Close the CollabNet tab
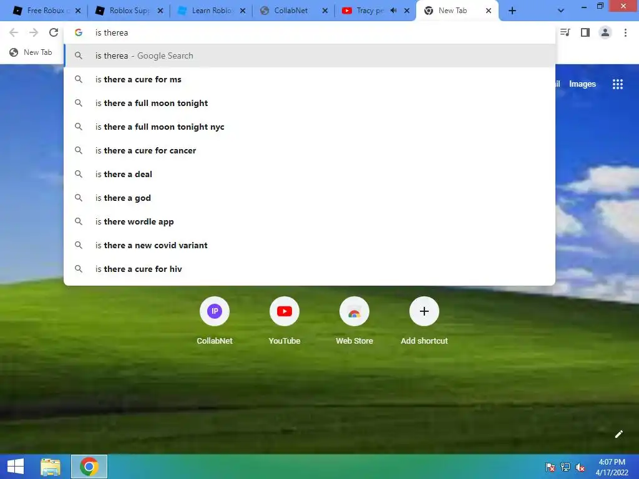Viewport: 639px width, 479px height. click(324, 11)
